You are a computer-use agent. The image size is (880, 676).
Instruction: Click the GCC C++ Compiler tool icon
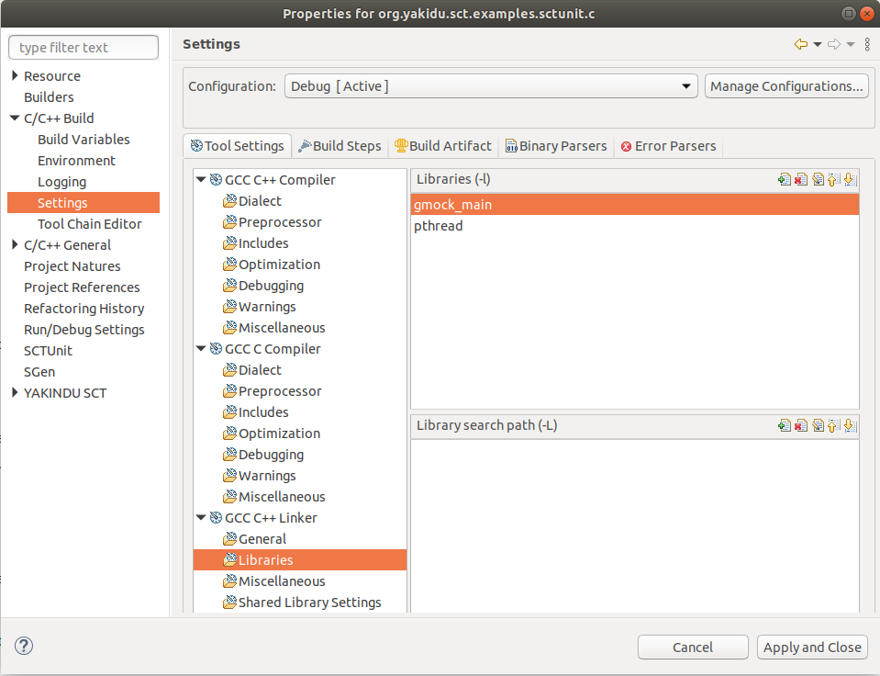tap(216, 180)
